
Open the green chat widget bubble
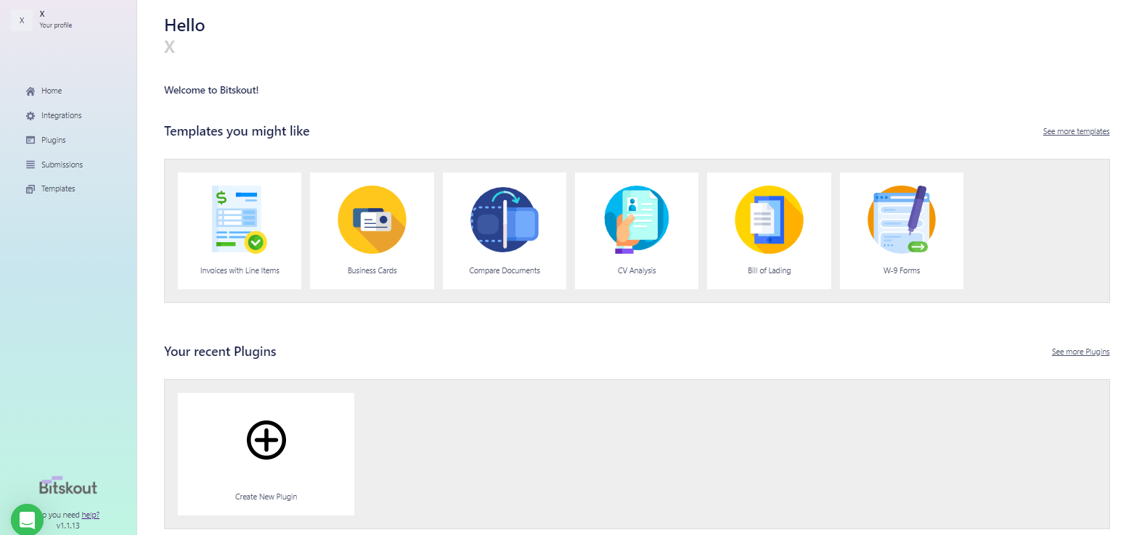point(27,519)
